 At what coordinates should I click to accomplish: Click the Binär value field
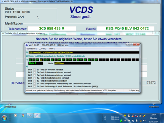72,63
